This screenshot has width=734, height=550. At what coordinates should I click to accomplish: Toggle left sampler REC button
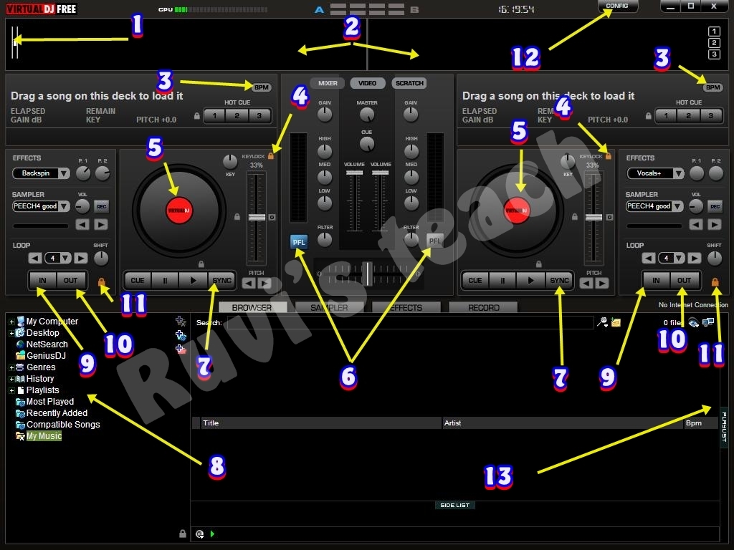[101, 206]
